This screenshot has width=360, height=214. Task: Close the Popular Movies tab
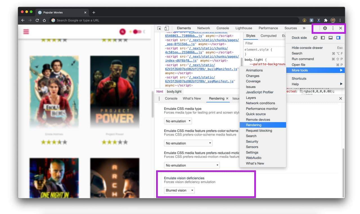pos(85,12)
